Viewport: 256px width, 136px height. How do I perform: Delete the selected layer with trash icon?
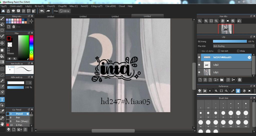[x=239, y=80]
